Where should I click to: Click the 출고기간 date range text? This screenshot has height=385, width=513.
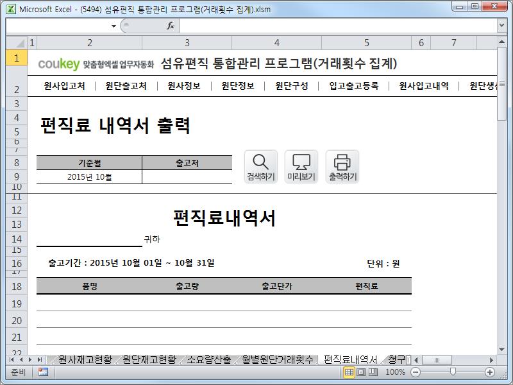131,263
